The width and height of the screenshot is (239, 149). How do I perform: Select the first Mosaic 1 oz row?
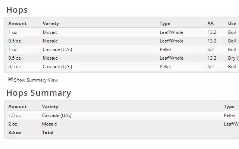50,32
